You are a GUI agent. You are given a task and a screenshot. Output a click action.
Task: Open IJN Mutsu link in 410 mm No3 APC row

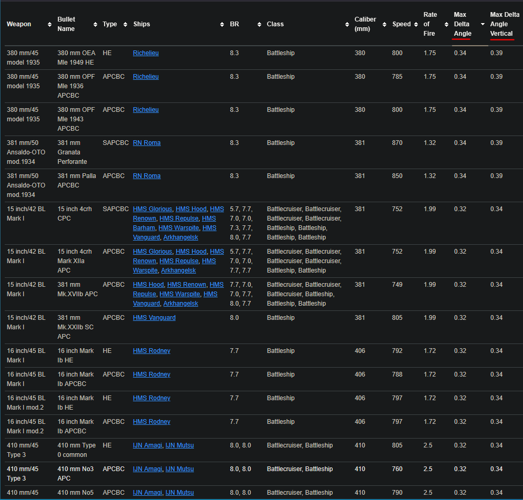point(180,469)
